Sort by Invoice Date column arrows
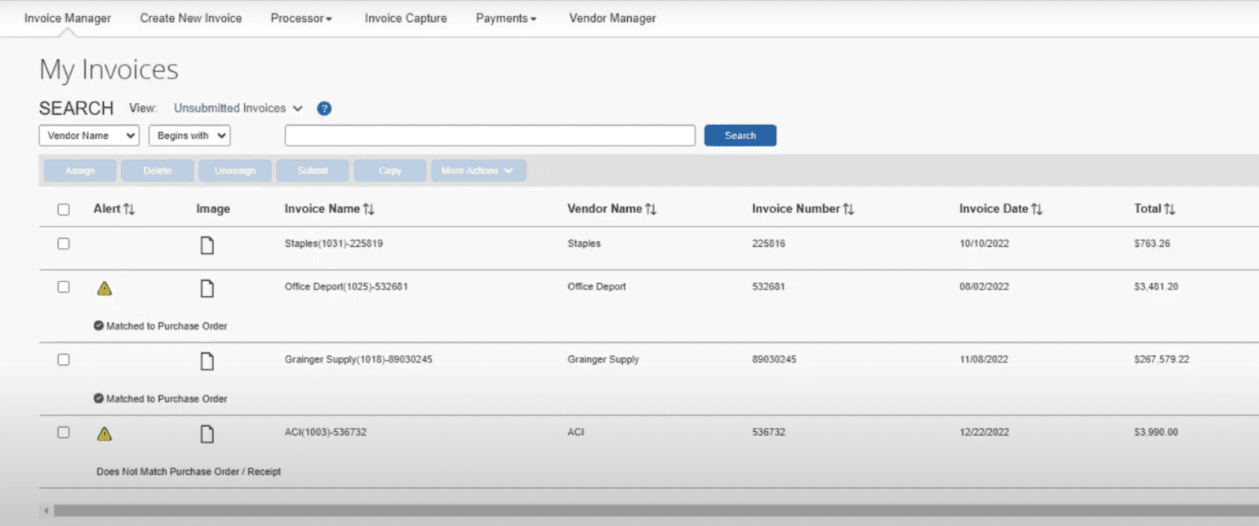This screenshot has height=526, width=1259. (1037, 209)
